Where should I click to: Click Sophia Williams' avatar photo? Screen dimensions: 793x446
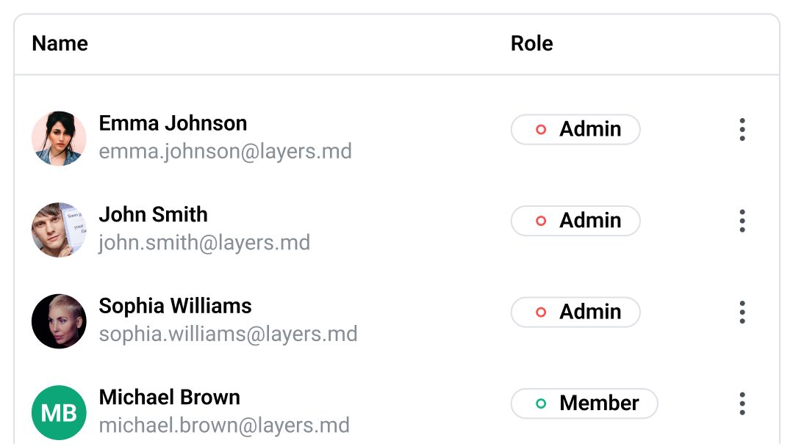[59, 321]
